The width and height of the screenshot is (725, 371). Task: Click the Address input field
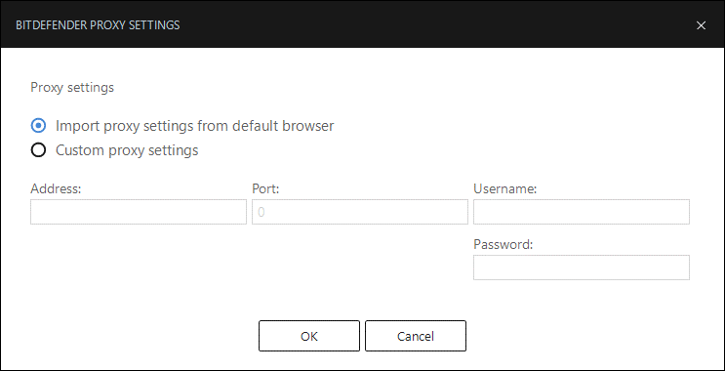coord(139,212)
